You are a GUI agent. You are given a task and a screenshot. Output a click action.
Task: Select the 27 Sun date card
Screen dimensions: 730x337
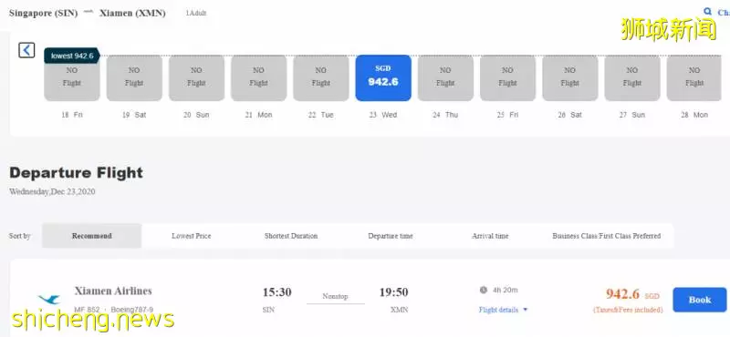(632, 77)
